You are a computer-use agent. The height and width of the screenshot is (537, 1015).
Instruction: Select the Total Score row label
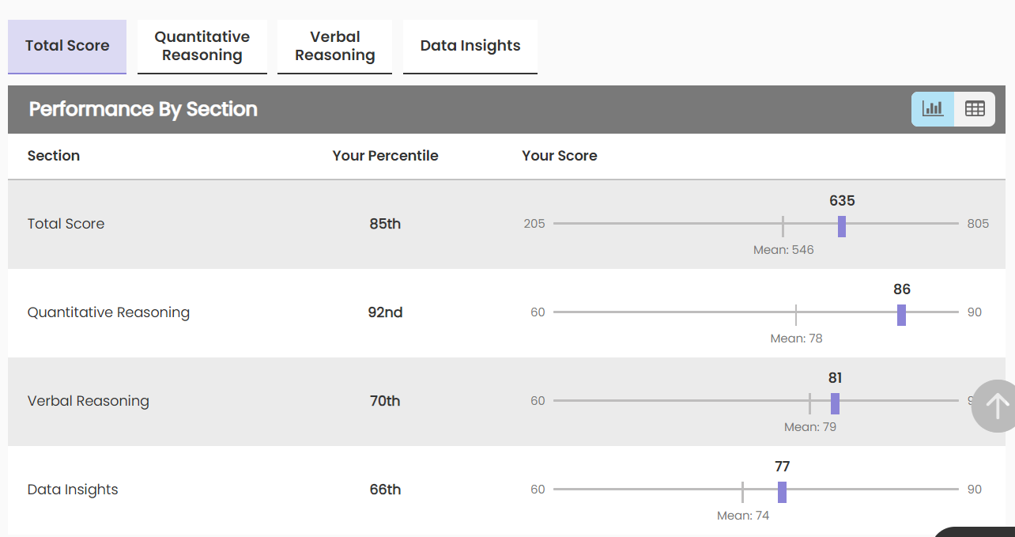point(66,224)
